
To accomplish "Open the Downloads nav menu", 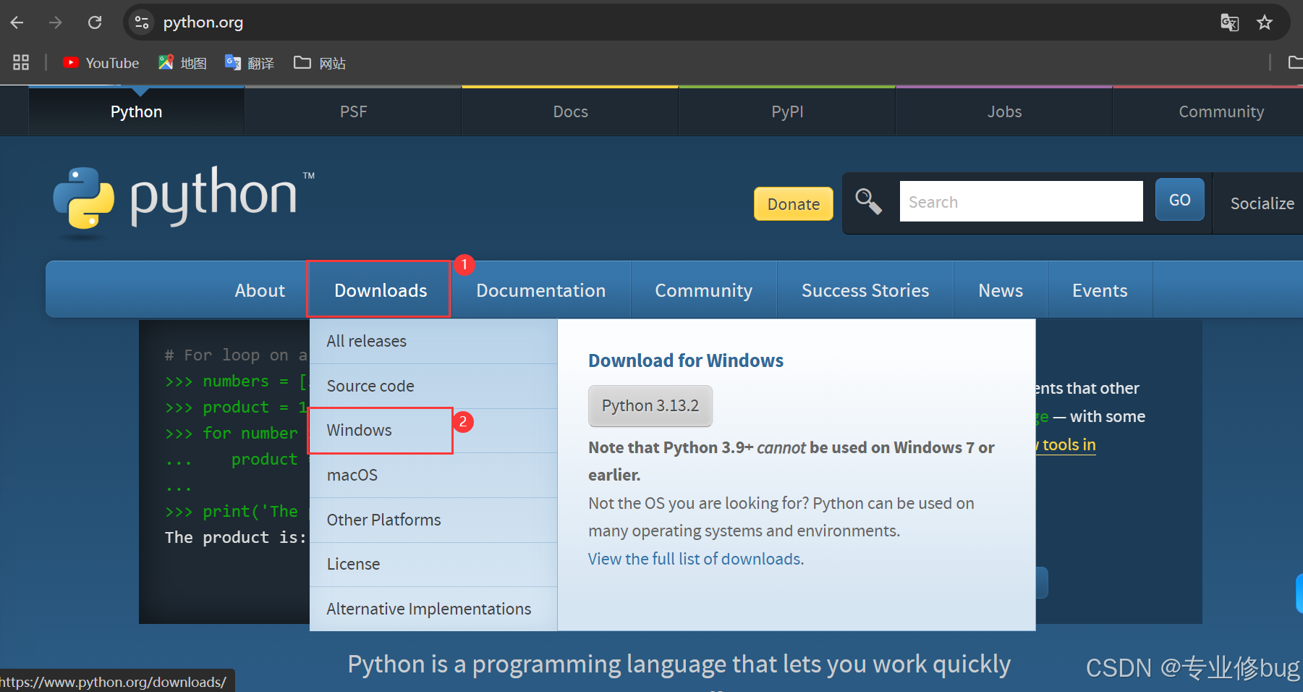I will (381, 290).
